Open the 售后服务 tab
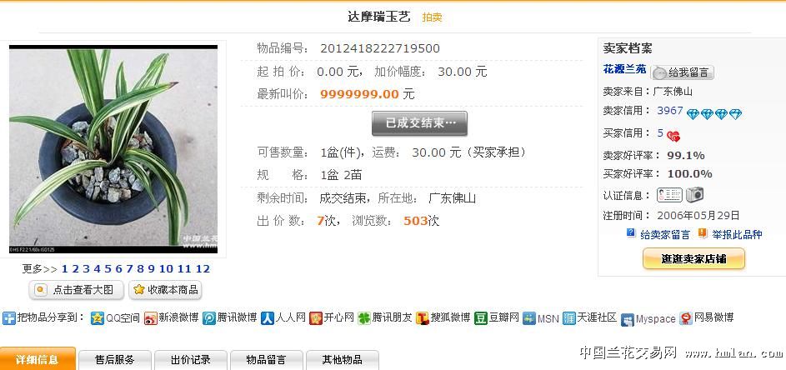This screenshot has height=370, width=786. (115, 360)
